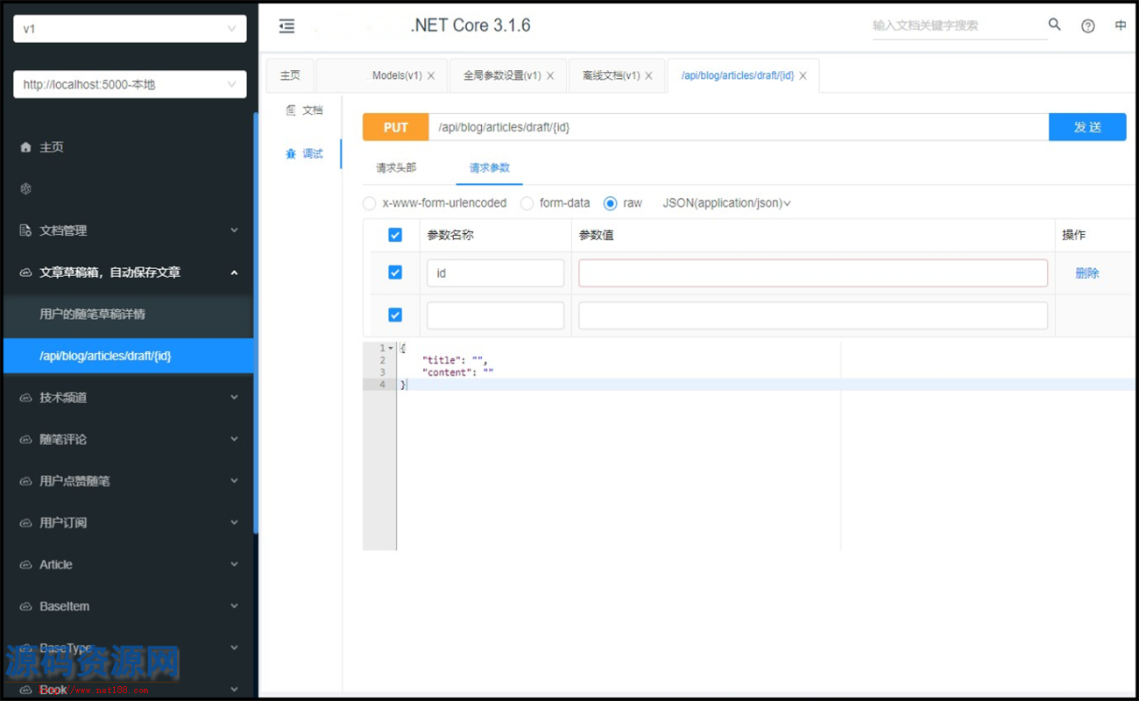Click the parameter name field containing id
The image size is (1139, 701).
[x=495, y=273]
